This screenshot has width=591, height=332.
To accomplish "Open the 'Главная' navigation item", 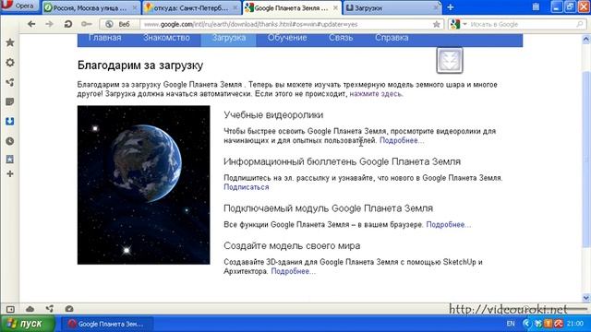I will pyautogui.click(x=104, y=38).
